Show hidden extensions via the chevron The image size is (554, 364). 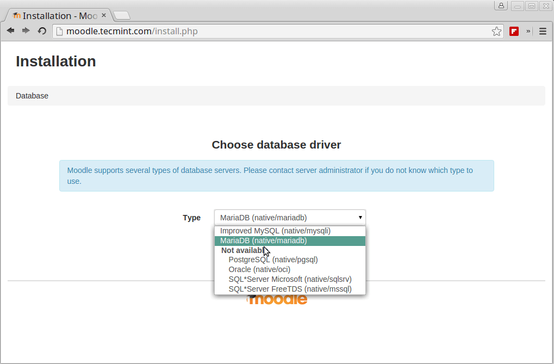tap(528, 31)
